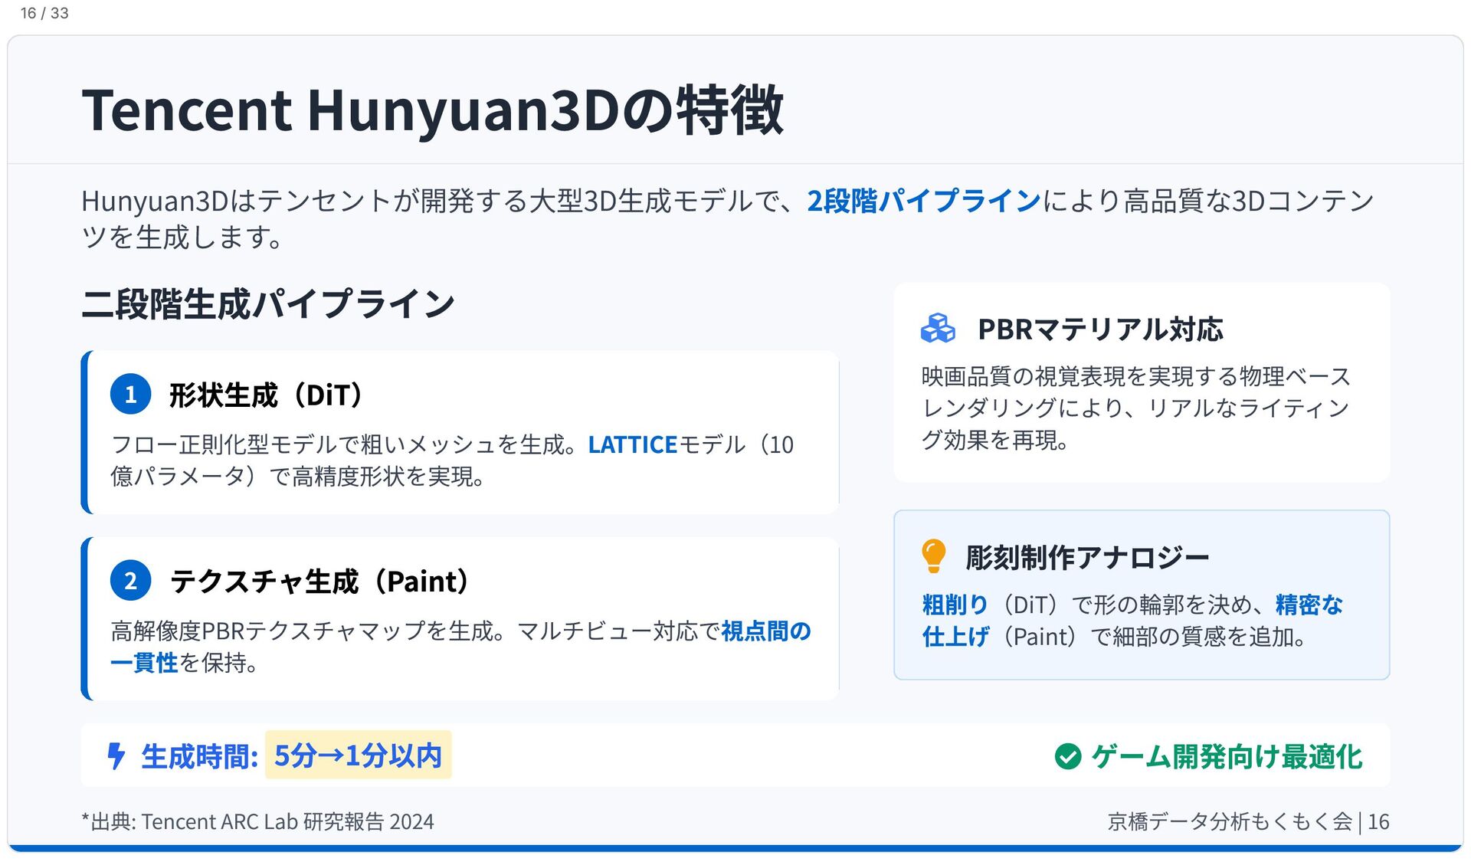Click the lightning bolt icon beside 生成時間
The width and height of the screenshot is (1471, 862).
[x=116, y=756]
